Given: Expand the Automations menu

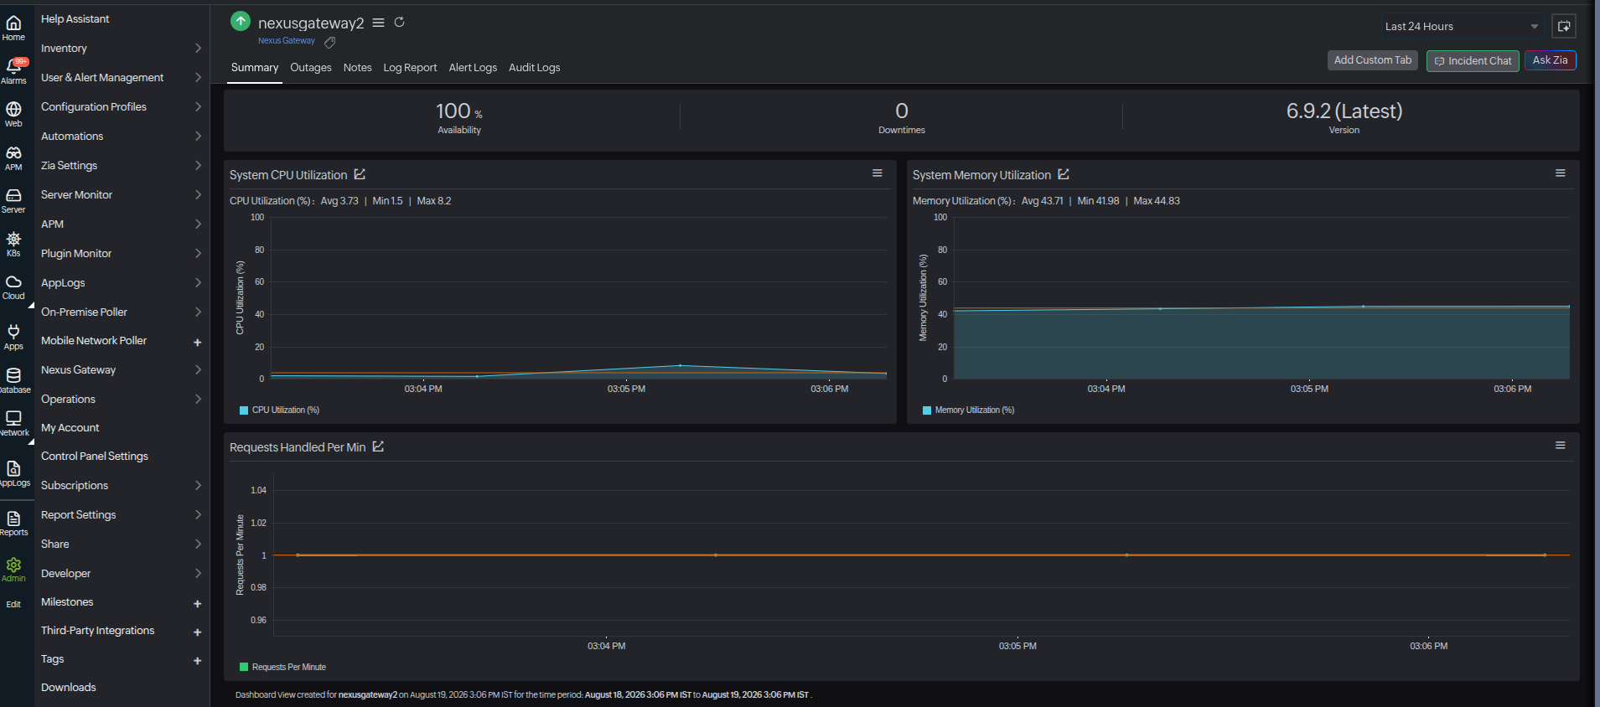Looking at the screenshot, I should click(x=122, y=137).
